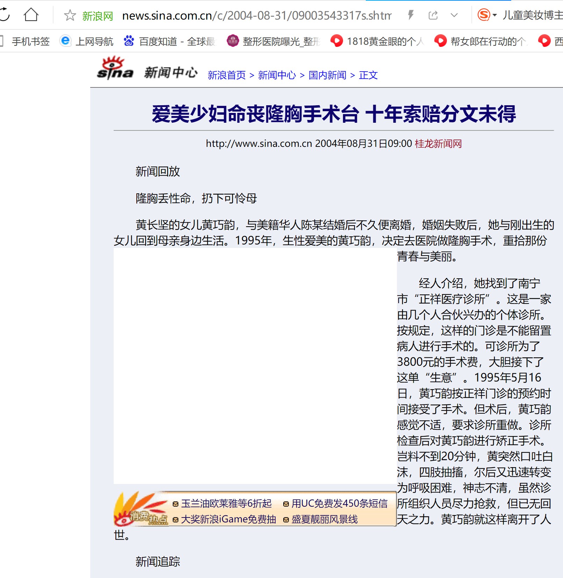
Task: Toggle the lightning speed mode icon
Action: coord(411,15)
